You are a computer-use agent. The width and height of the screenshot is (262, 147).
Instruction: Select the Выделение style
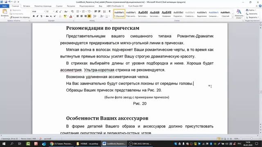202,13
